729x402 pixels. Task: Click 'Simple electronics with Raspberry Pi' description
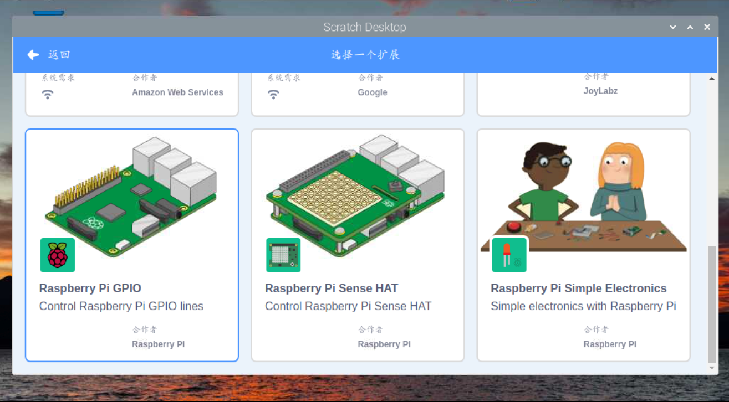coord(583,306)
